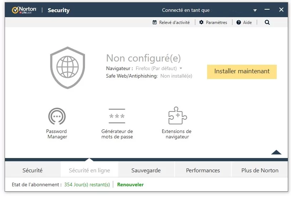Open the Sauvegarde tab
The image size is (291, 197).
(x=146, y=170)
